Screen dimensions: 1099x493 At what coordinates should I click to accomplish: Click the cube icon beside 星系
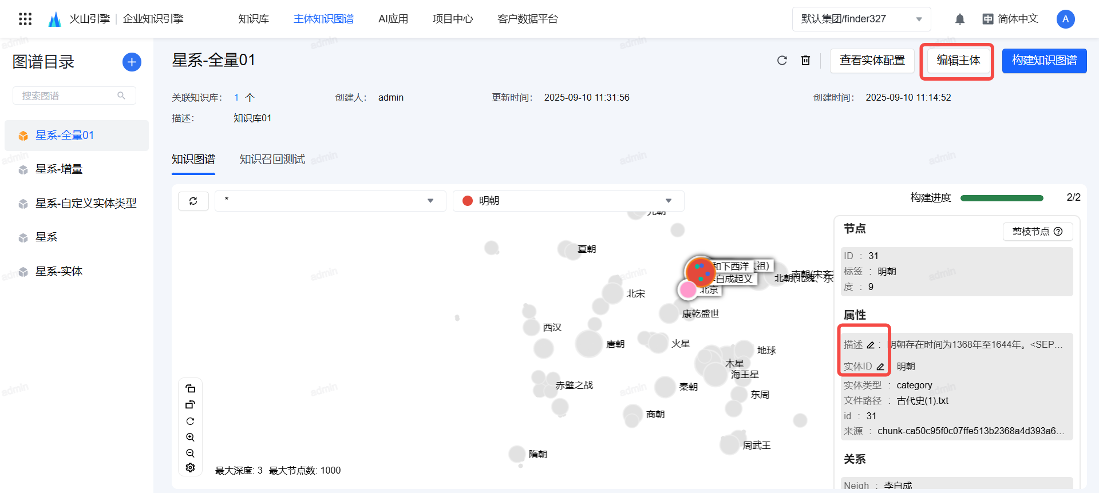pyautogui.click(x=23, y=238)
